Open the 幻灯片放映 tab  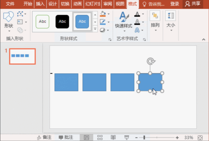(x=93, y=4)
